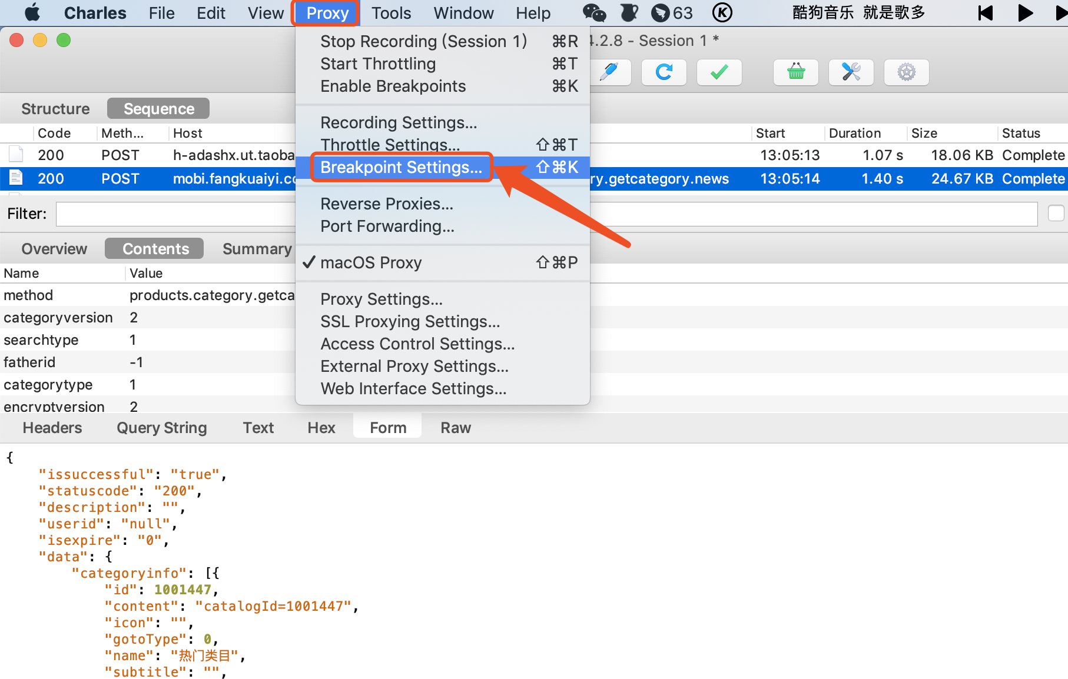Viewport: 1068px width, 679px height.
Task: Sort by the Start column header
Action: [x=788, y=133]
